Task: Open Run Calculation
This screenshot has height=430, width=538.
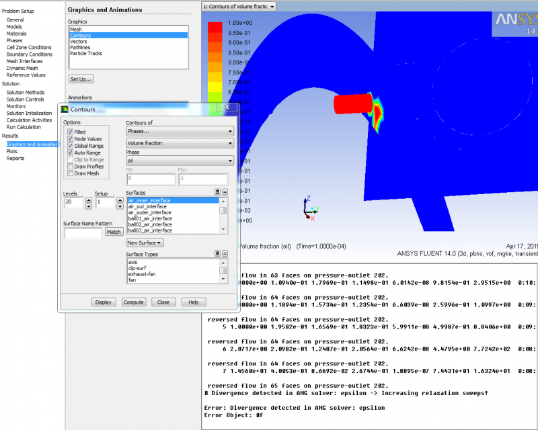Action: click(24, 127)
